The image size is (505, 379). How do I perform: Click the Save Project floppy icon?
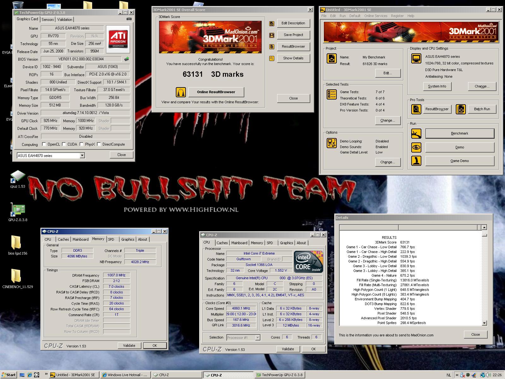271,35
